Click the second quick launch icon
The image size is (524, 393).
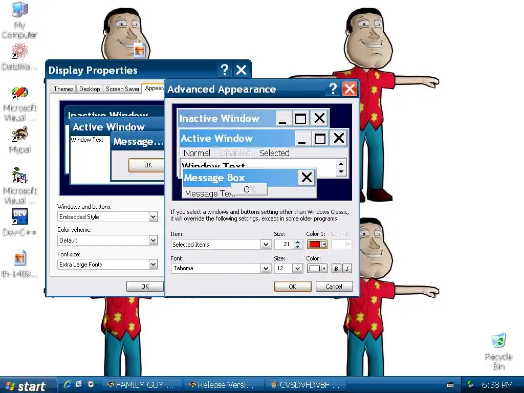pos(79,384)
